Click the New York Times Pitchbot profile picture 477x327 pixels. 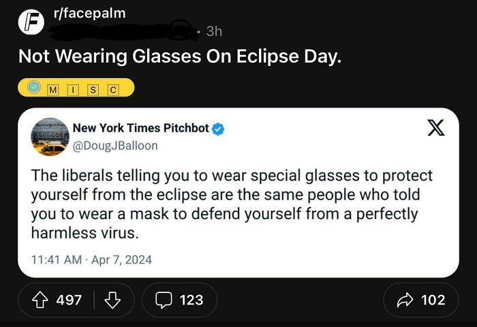click(50, 137)
